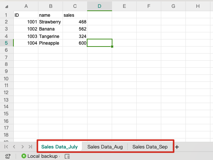
Task: Go to next sheet tab arrow
Action: click(23, 147)
